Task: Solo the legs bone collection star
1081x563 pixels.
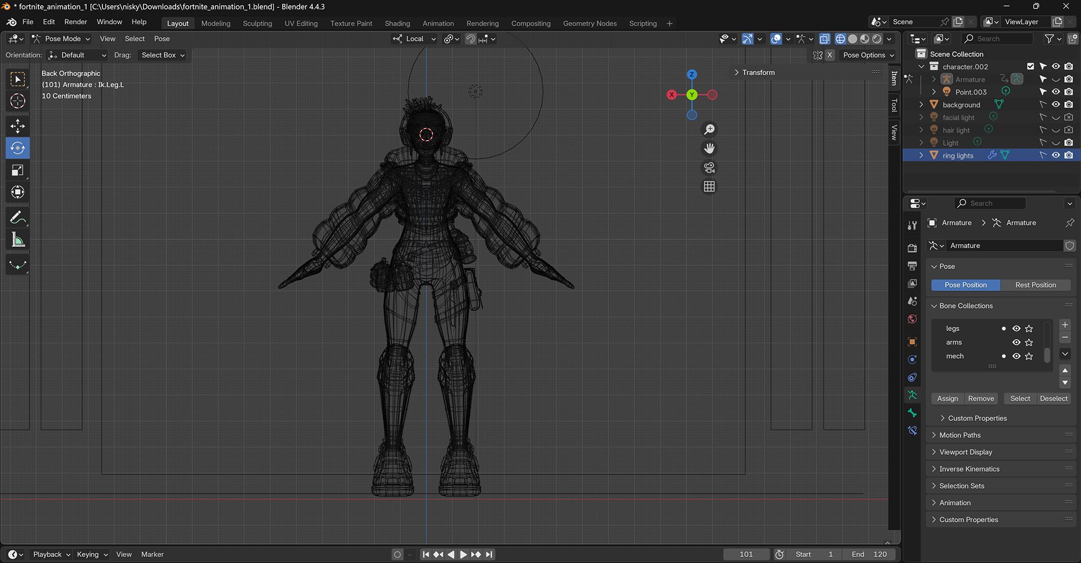Action: tap(1029, 329)
